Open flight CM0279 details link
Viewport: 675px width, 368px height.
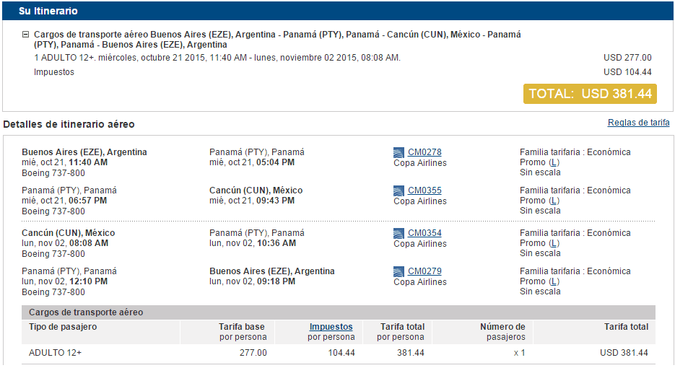pyautogui.click(x=424, y=271)
